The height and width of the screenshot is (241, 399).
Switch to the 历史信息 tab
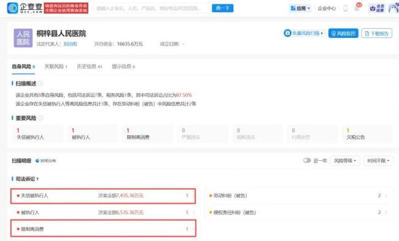(90, 67)
